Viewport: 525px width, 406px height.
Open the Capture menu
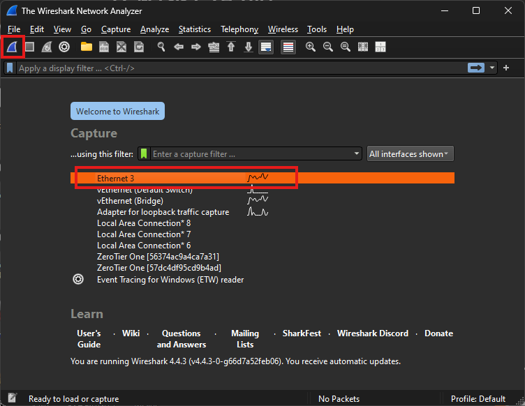(x=116, y=29)
